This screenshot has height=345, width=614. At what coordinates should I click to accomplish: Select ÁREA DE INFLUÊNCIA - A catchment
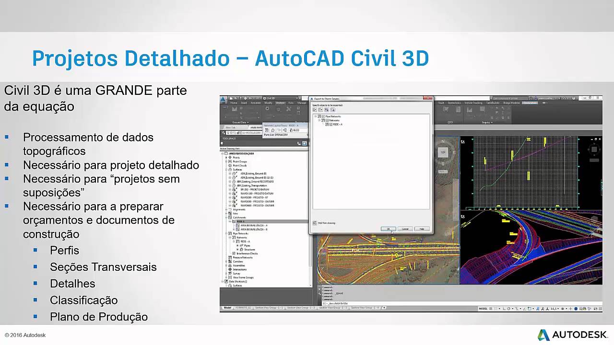254,225
